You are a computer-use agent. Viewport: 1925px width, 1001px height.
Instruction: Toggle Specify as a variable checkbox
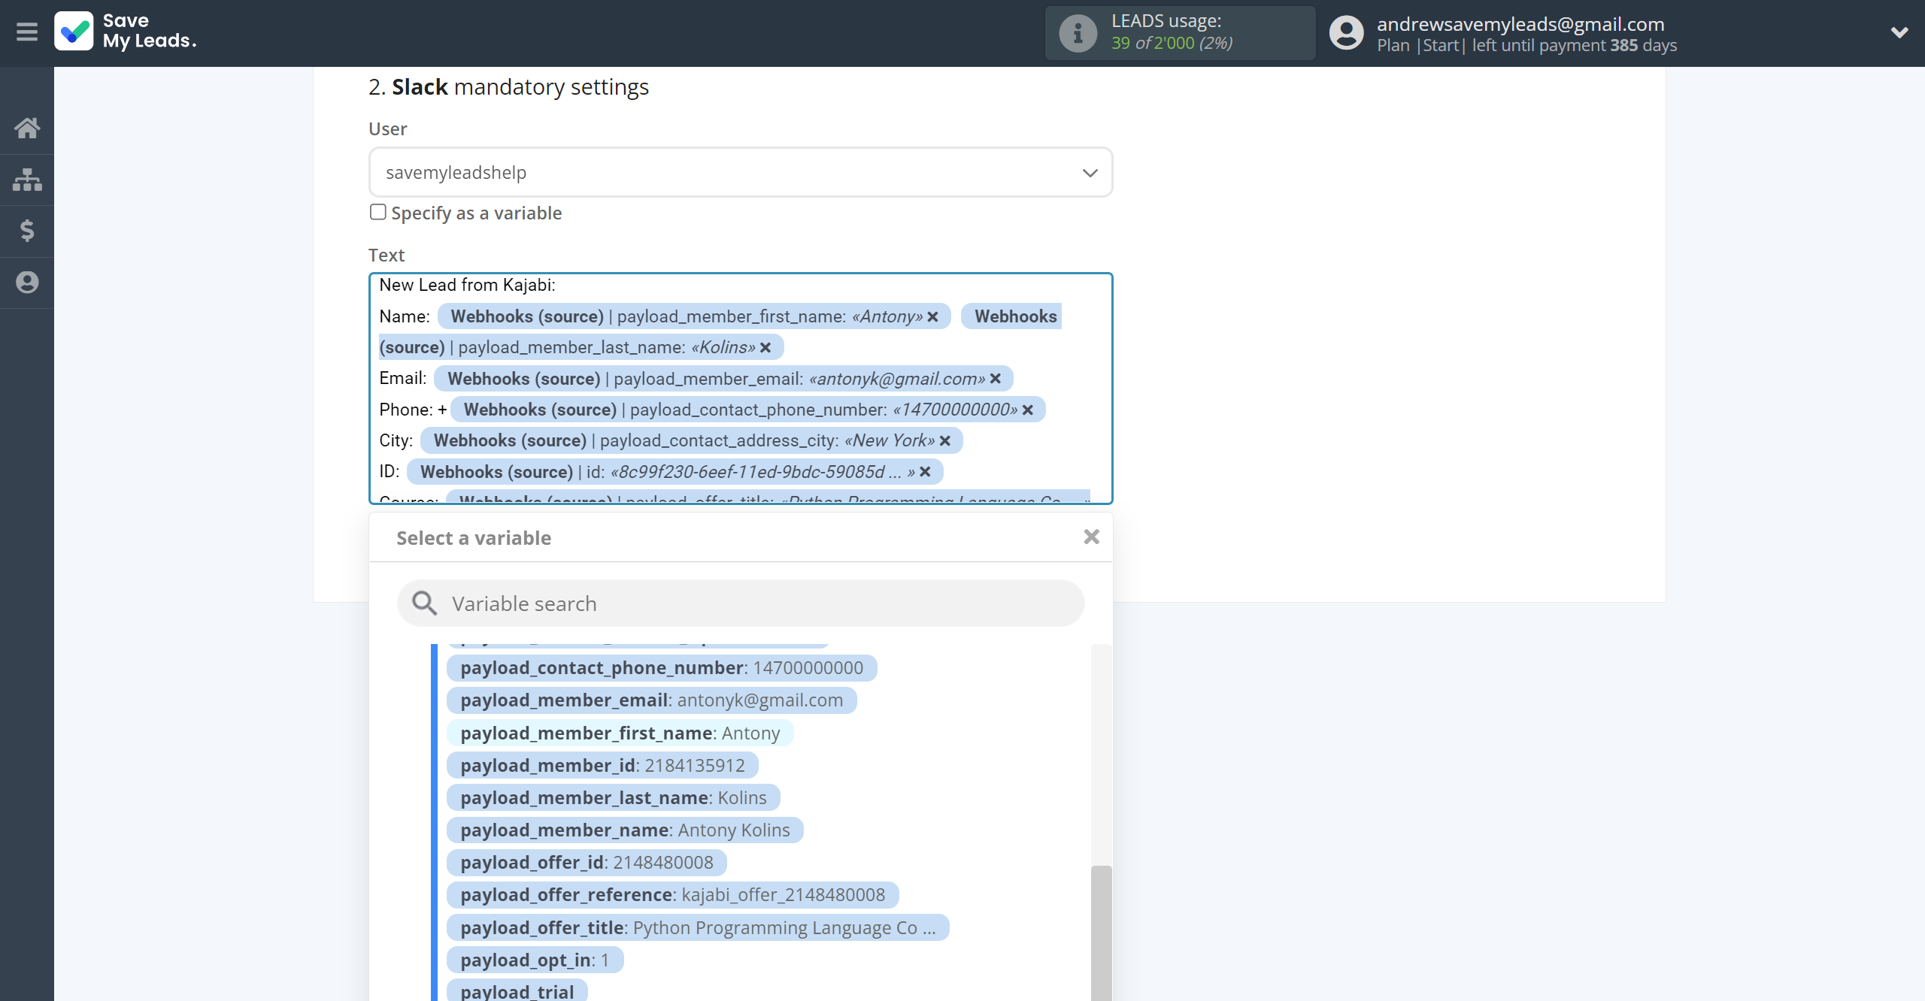(378, 213)
